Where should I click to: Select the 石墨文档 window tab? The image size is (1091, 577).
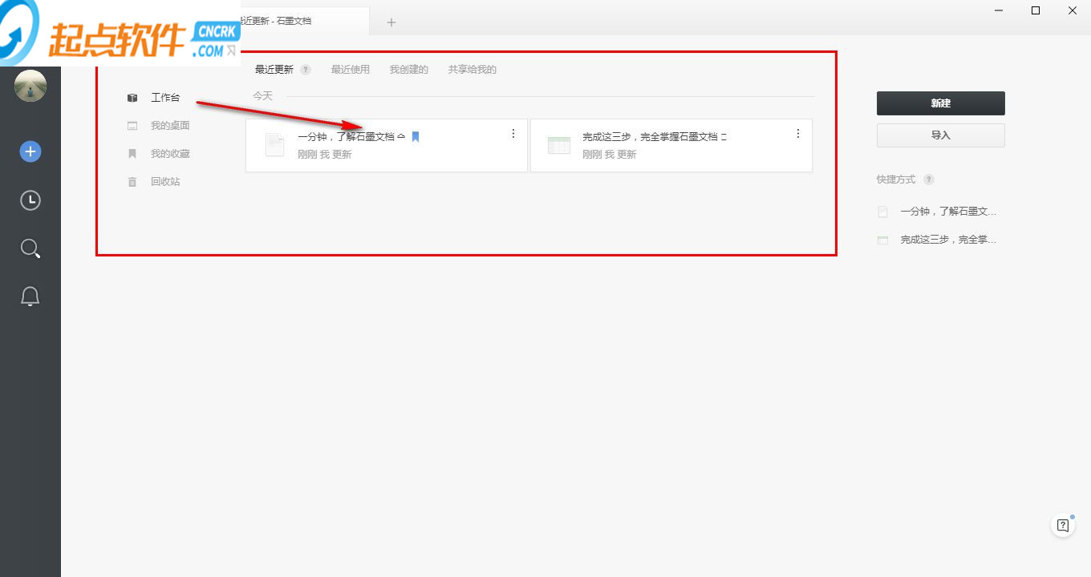coord(306,21)
